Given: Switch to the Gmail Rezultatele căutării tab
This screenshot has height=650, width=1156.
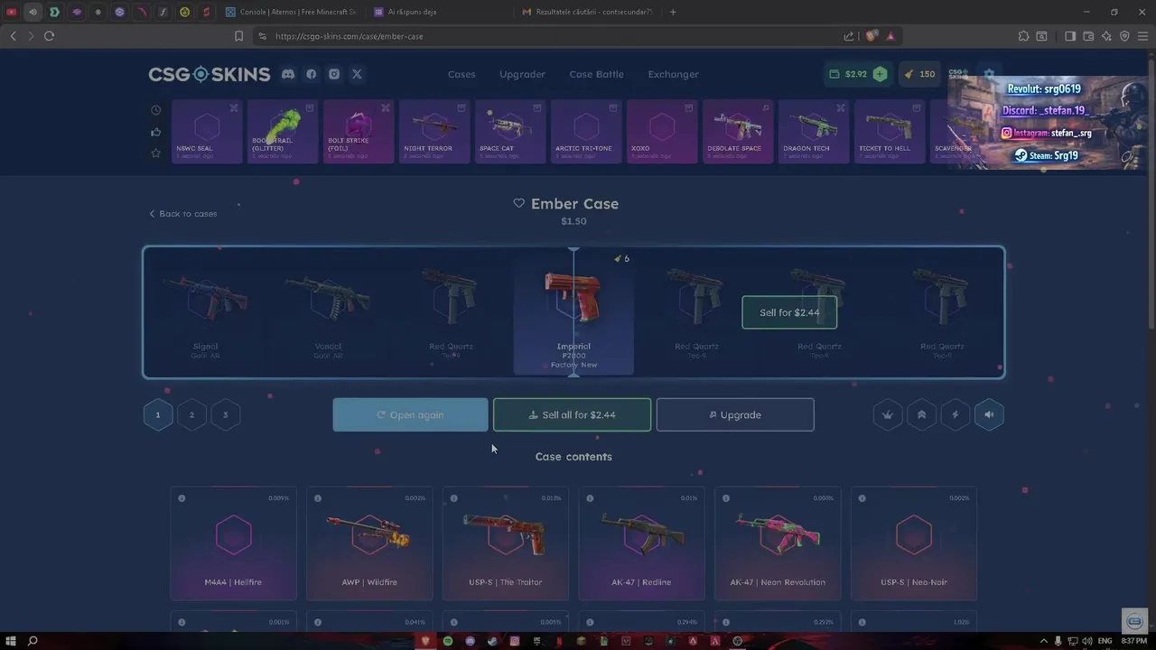Looking at the screenshot, I should click(x=587, y=12).
